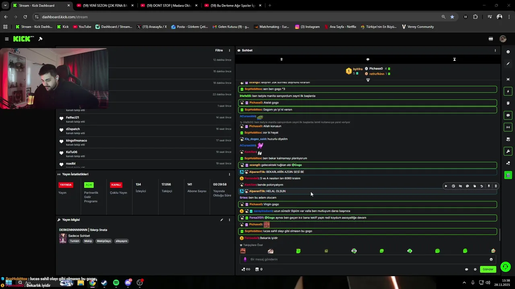Click the list tab icon in chat header

point(281,59)
